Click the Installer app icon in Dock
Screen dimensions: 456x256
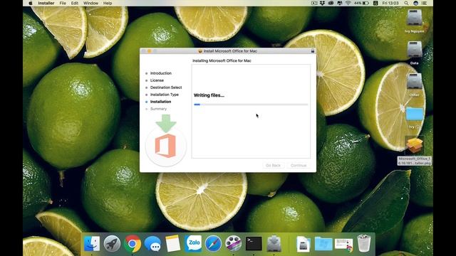[x=274, y=243]
